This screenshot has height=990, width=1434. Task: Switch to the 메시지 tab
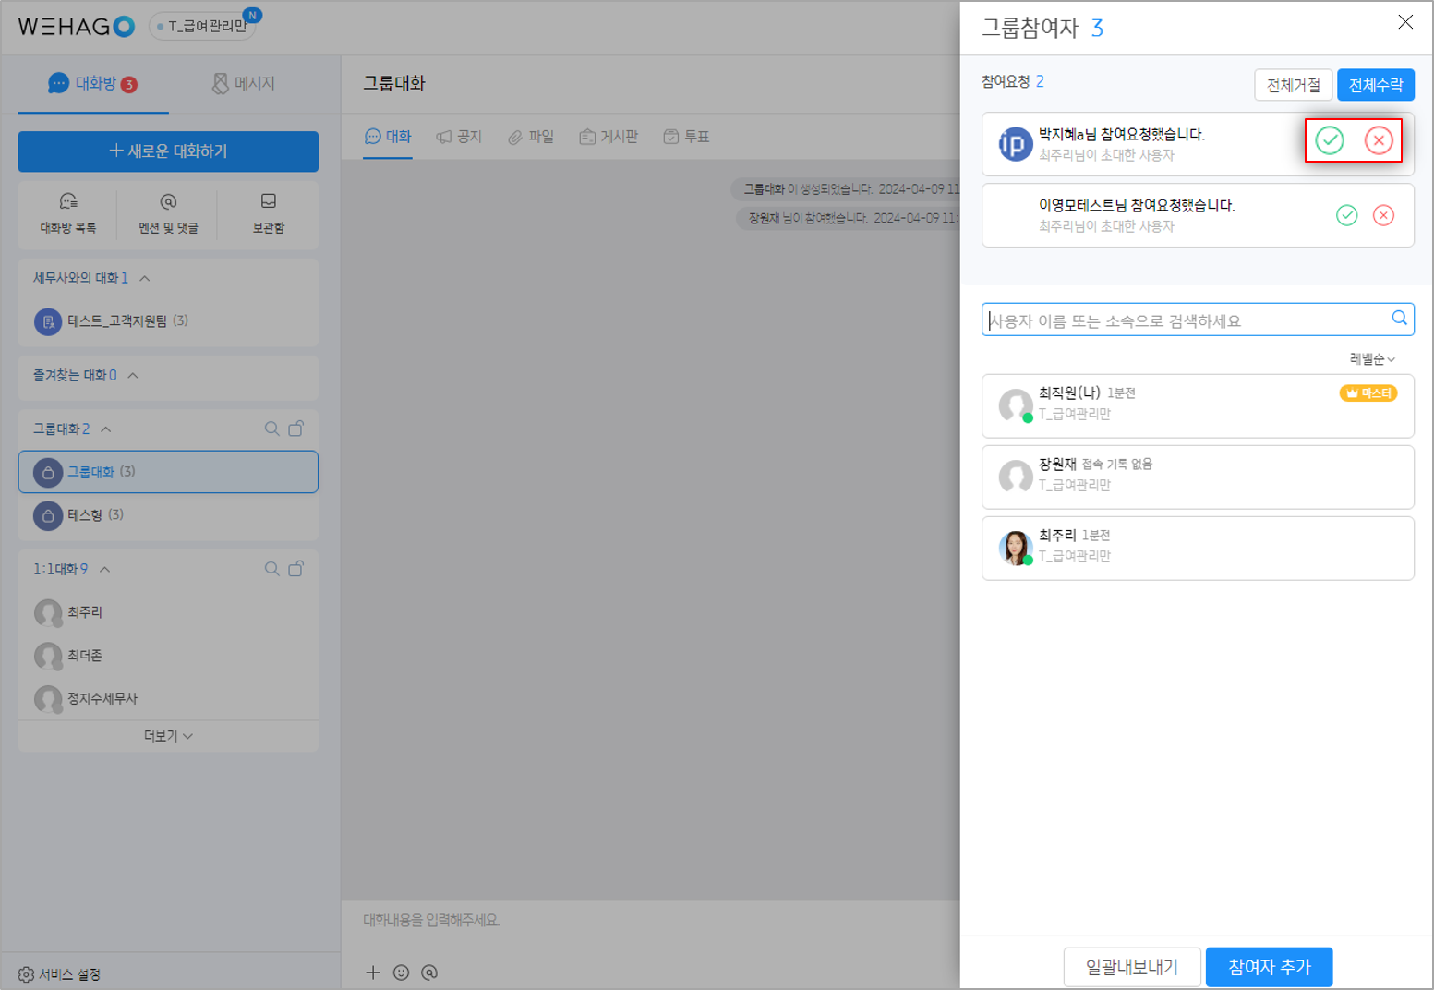[244, 84]
